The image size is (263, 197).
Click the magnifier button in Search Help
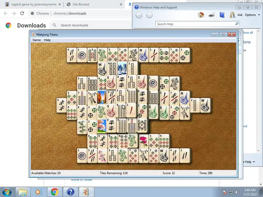(237, 24)
